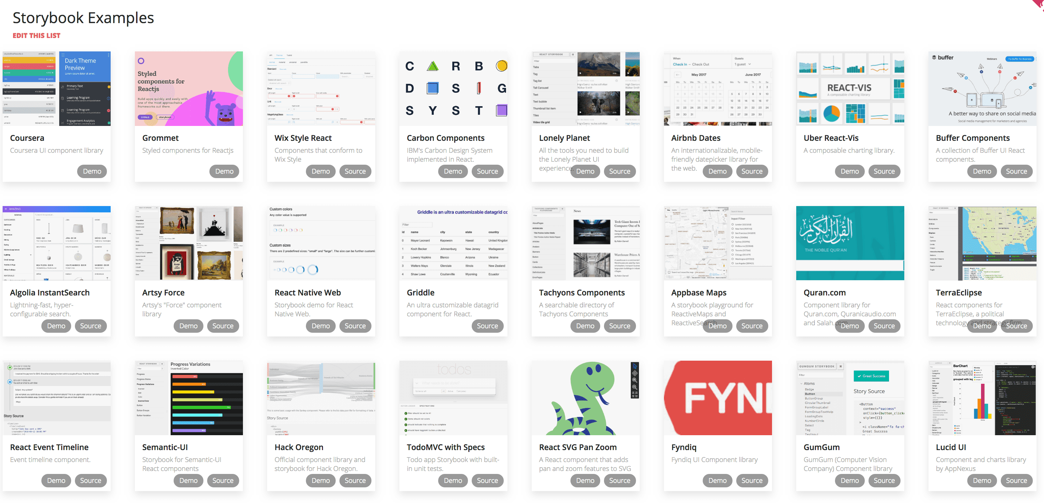1044x503 pixels.
Task: Open the Carbon Components letter-grid thumbnail
Action: pos(453,88)
